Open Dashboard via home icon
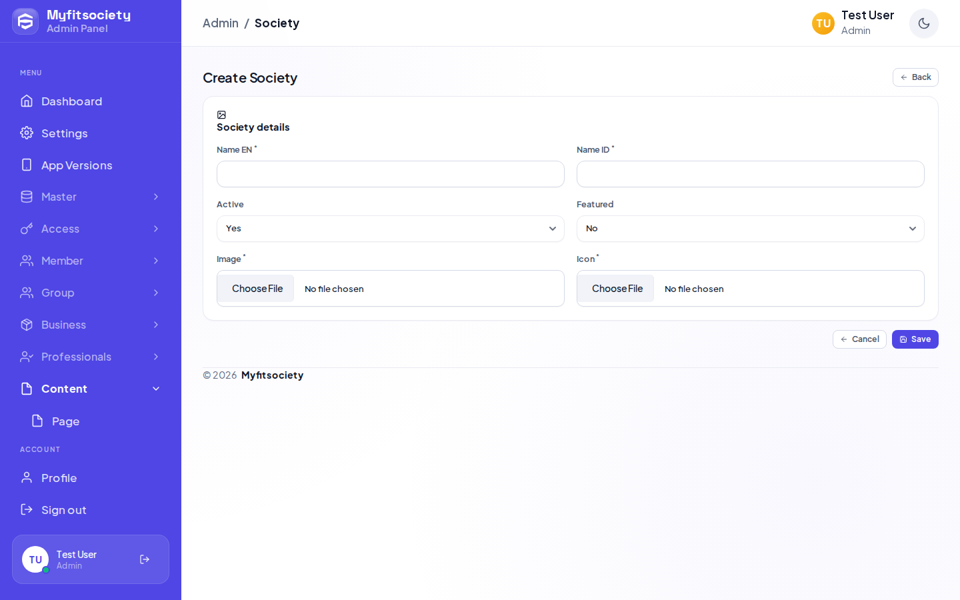Image resolution: width=960 pixels, height=600 pixels. (x=27, y=101)
